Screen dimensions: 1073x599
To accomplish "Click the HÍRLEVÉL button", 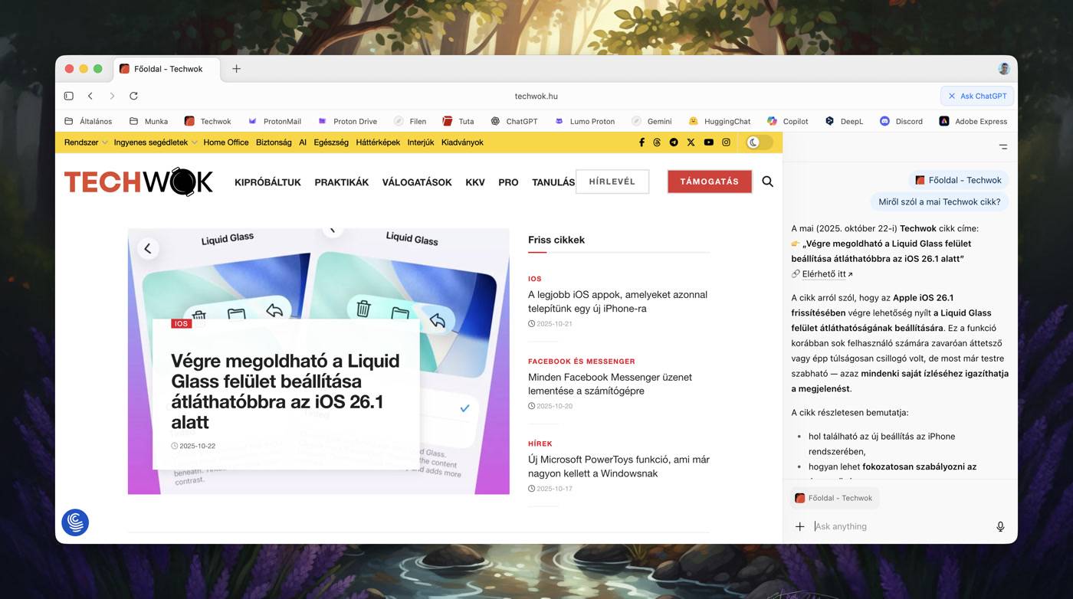I will pyautogui.click(x=612, y=182).
